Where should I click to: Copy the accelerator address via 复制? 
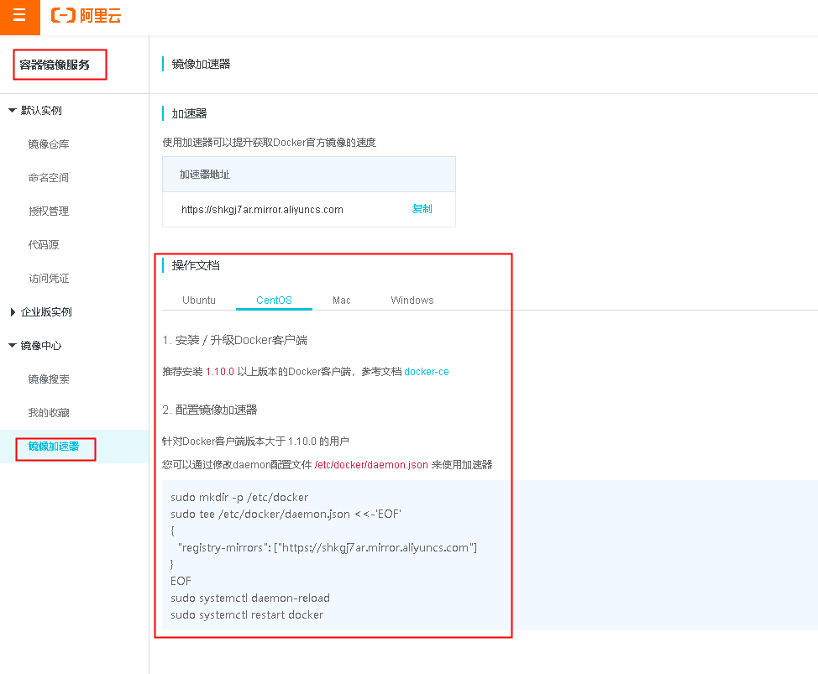(422, 209)
